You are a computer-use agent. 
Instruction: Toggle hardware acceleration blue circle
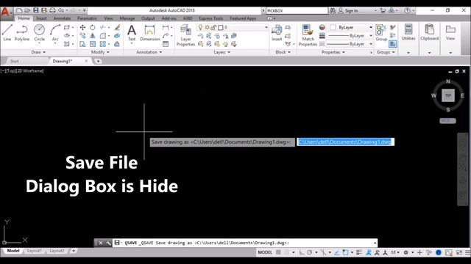439,252
